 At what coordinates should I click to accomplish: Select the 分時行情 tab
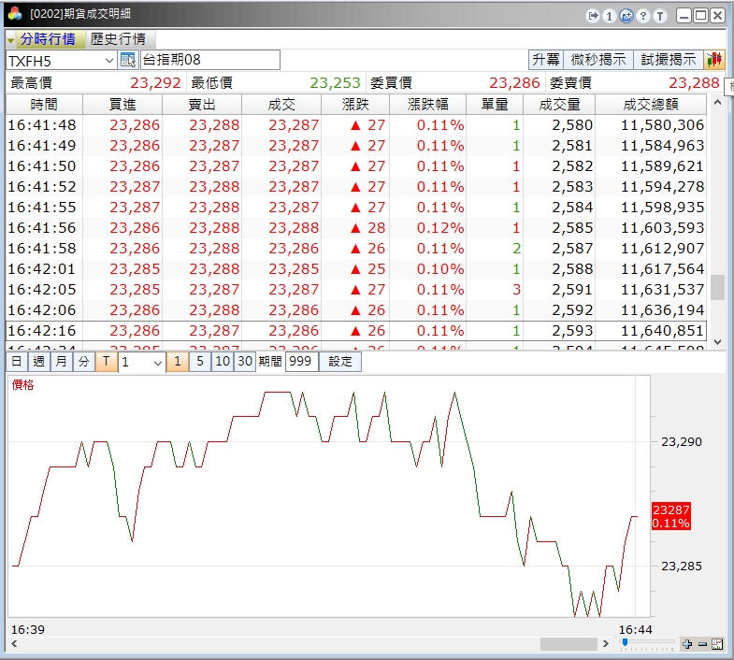[48, 39]
